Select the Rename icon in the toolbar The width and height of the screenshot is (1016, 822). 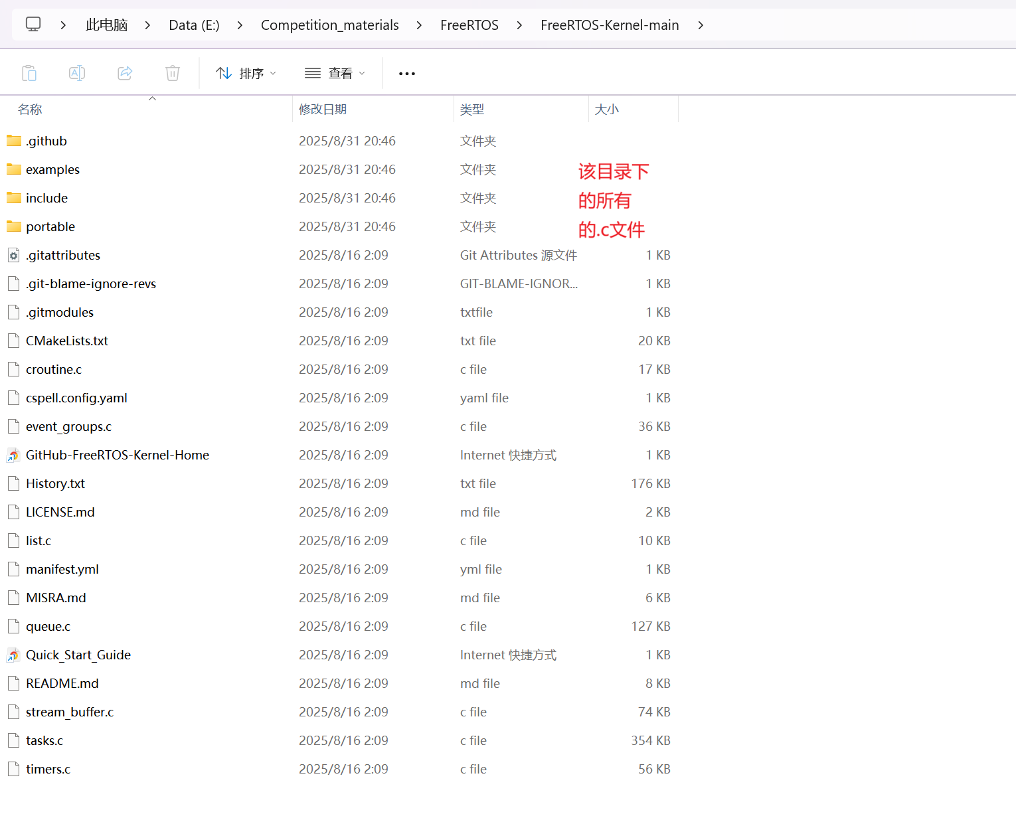77,73
